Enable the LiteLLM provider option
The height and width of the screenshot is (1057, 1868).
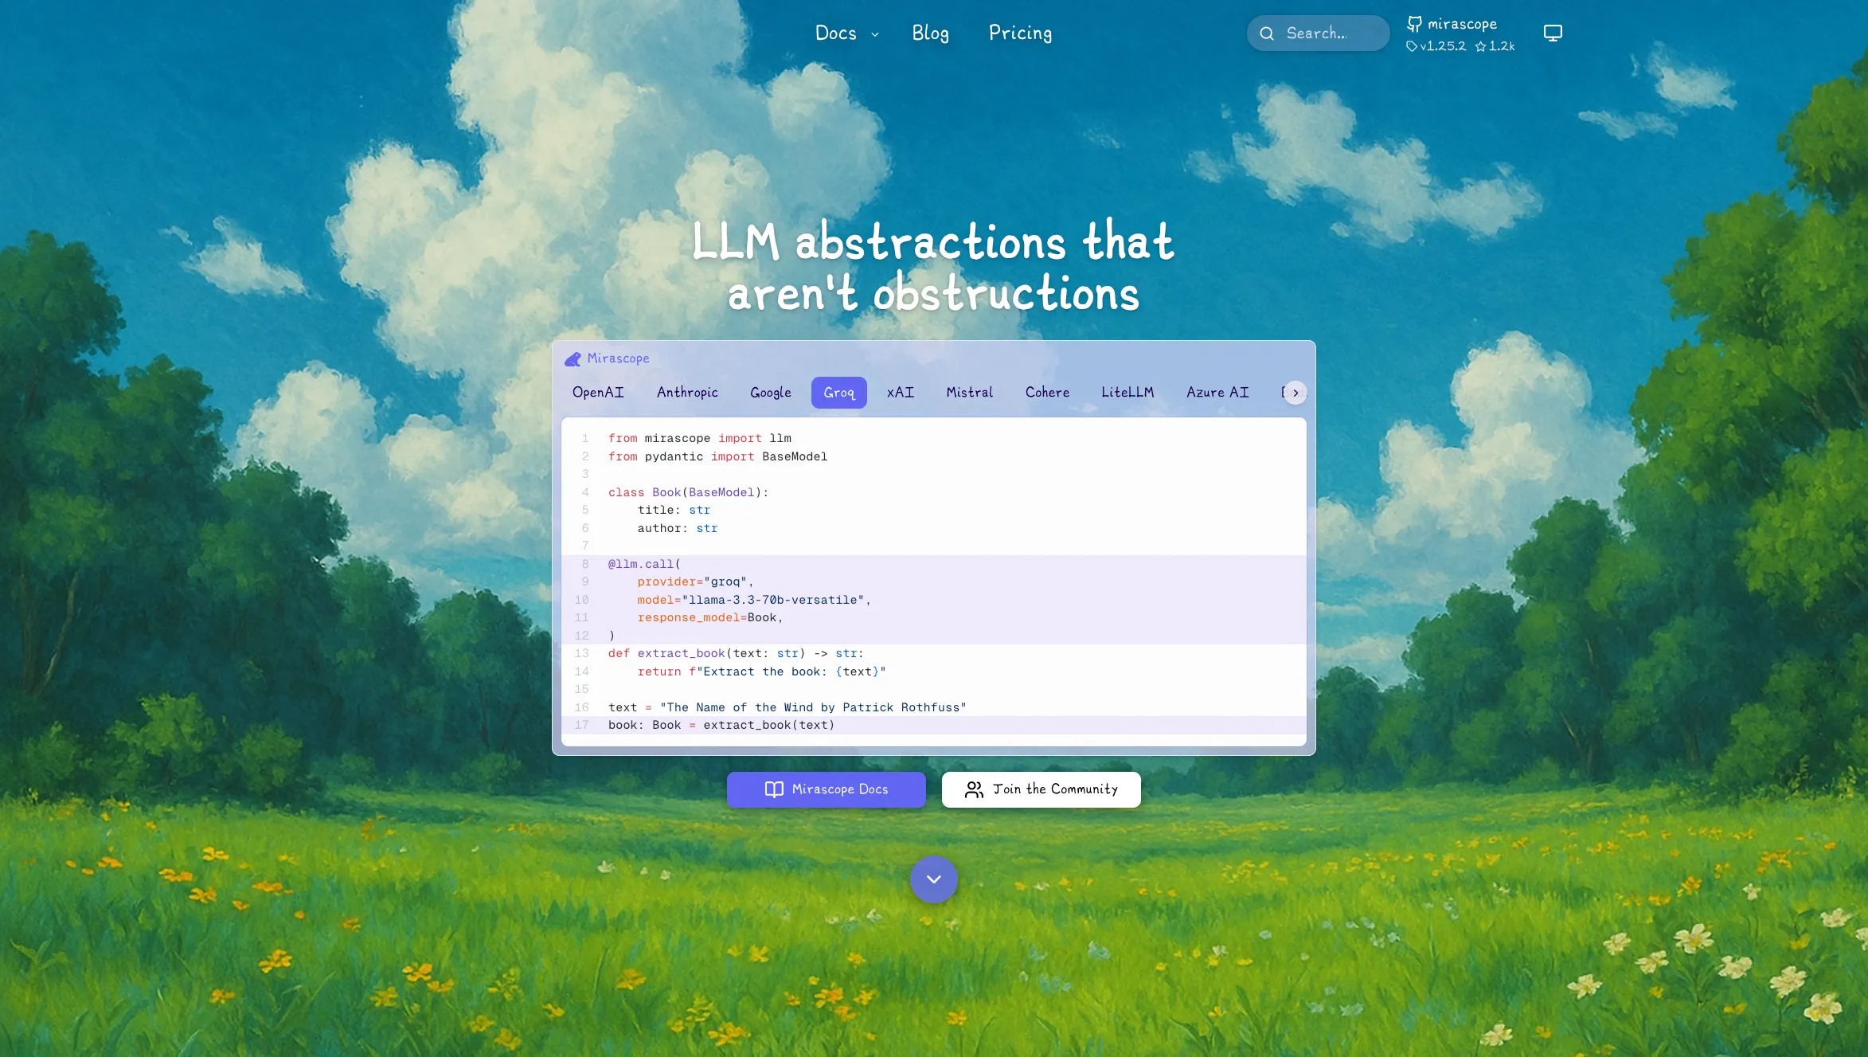(x=1127, y=392)
